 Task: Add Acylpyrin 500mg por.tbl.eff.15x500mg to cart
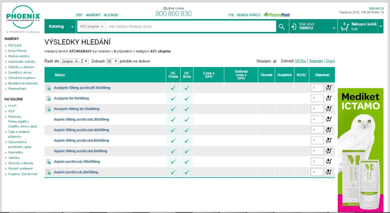(x=329, y=87)
